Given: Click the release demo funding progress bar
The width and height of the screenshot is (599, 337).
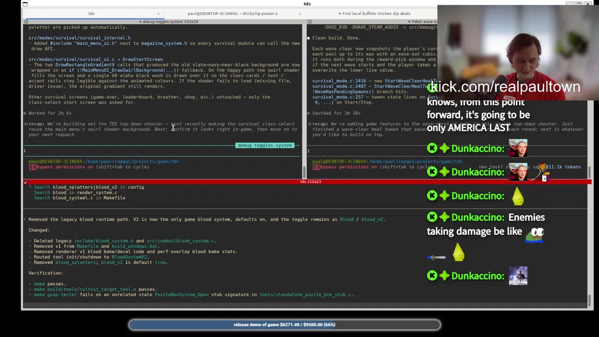Looking at the screenshot, I should pos(285,324).
